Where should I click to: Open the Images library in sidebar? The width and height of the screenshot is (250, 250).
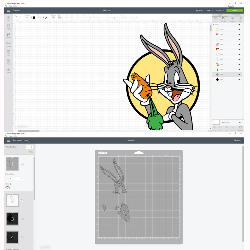coord(9,43)
